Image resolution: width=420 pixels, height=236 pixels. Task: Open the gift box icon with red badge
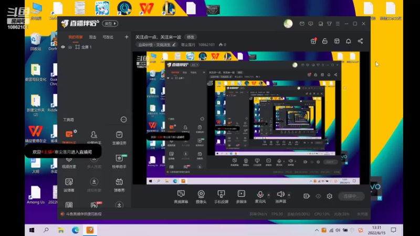pyautogui.click(x=313, y=41)
